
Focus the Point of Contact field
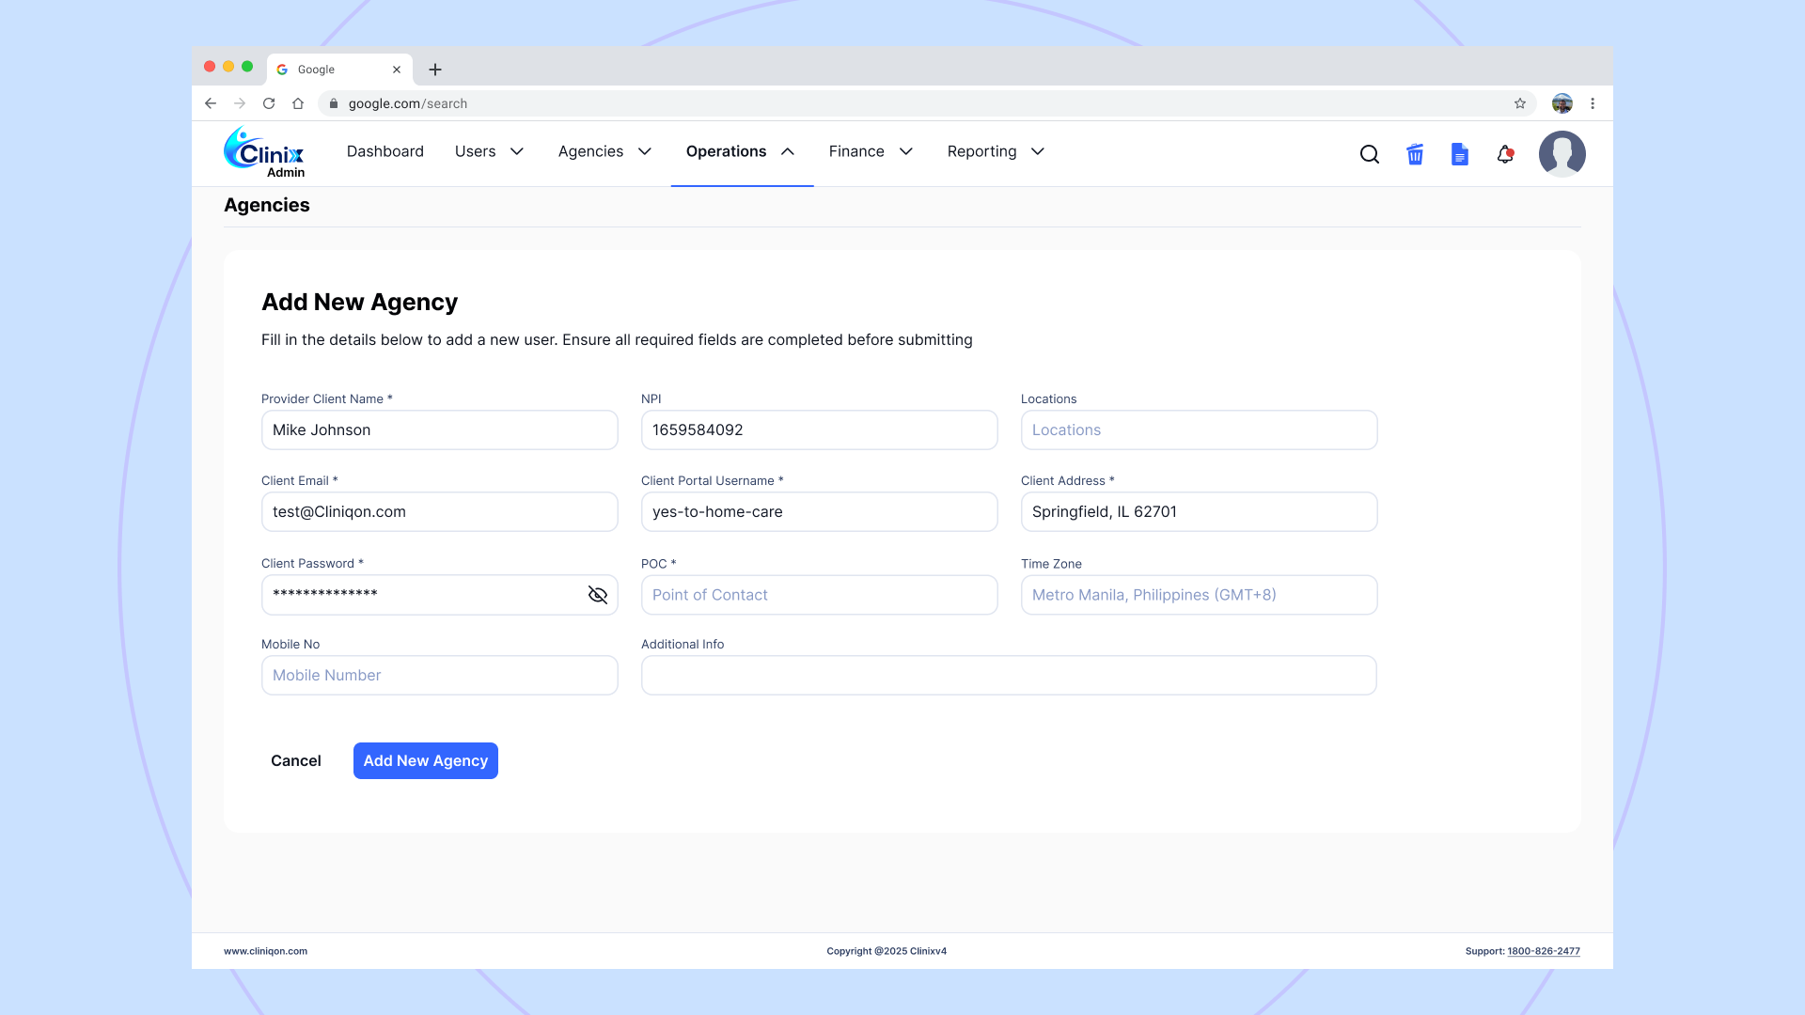(x=819, y=595)
